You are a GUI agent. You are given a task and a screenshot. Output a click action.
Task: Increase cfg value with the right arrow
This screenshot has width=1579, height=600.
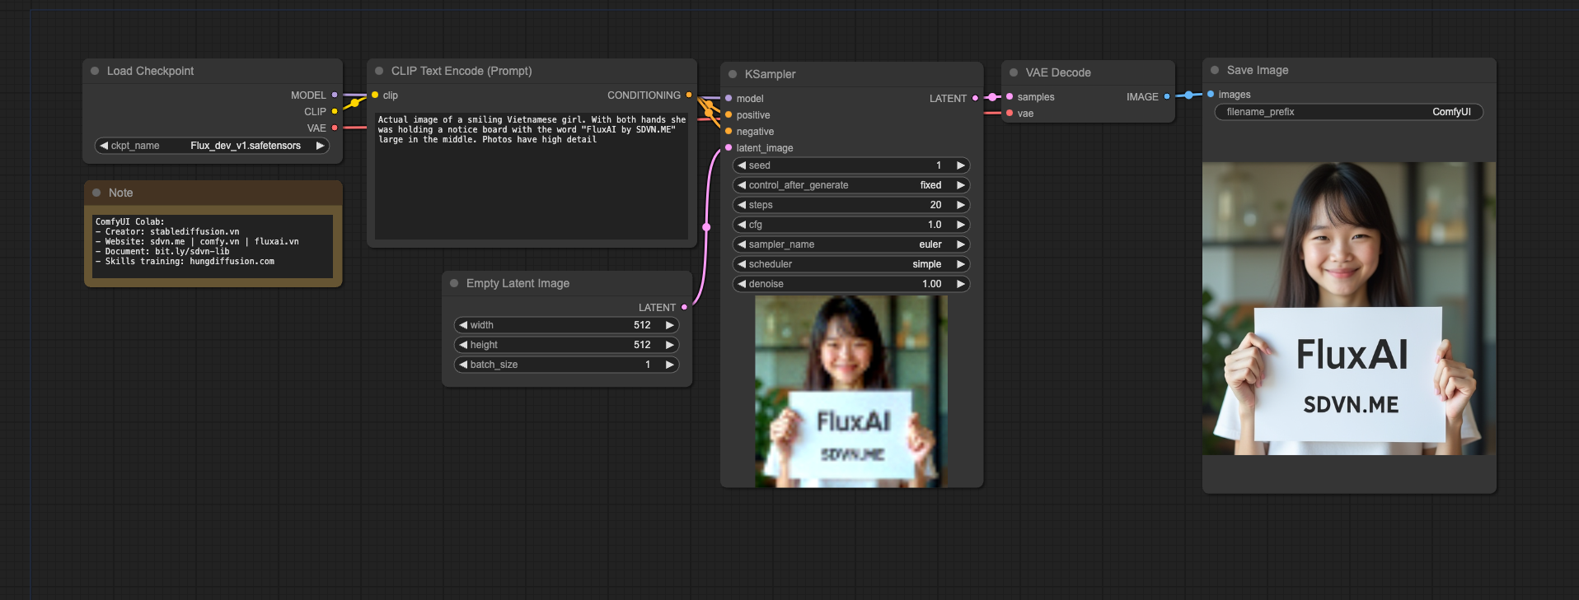[960, 225]
